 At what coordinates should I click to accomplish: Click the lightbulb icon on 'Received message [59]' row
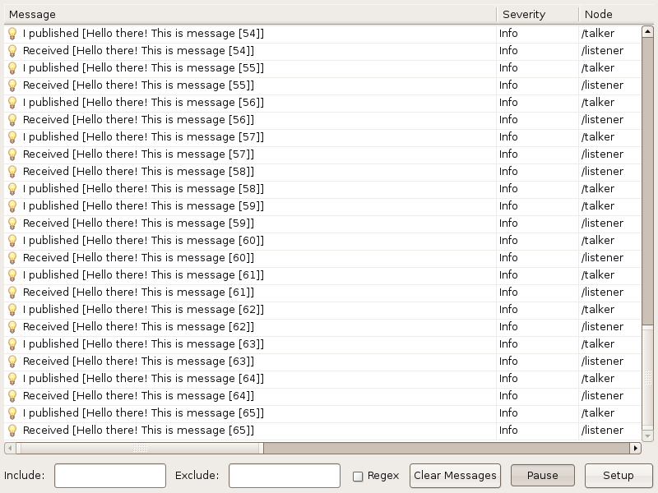pyautogui.click(x=12, y=223)
